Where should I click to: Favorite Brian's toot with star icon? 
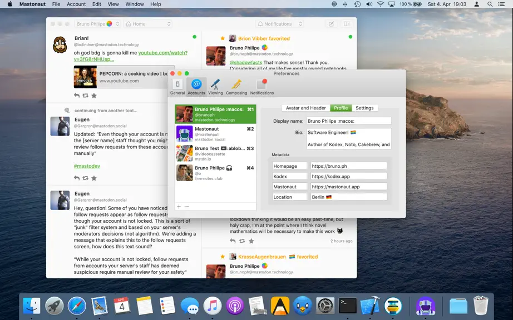click(x=94, y=96)
